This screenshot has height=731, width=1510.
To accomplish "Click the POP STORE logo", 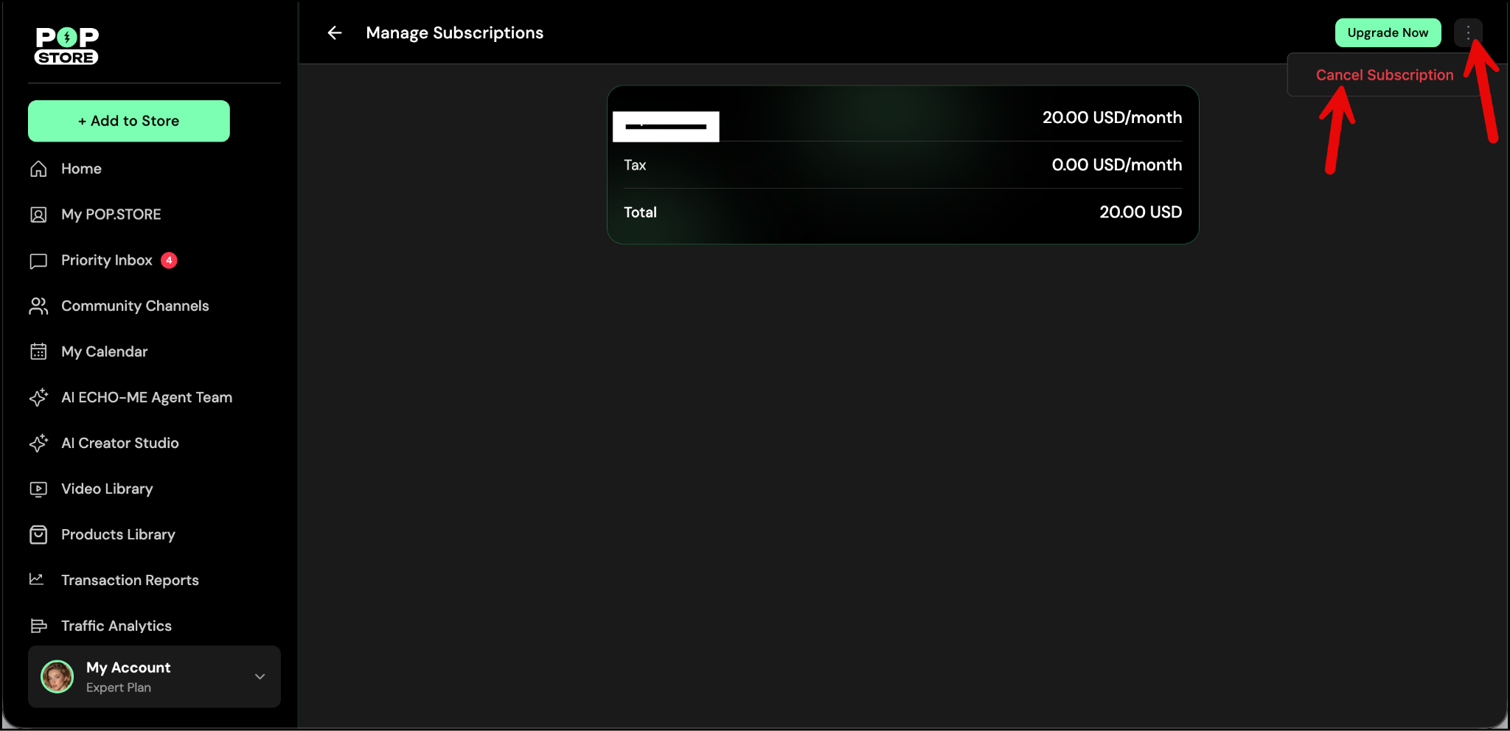I will click(x=66, y=46).
